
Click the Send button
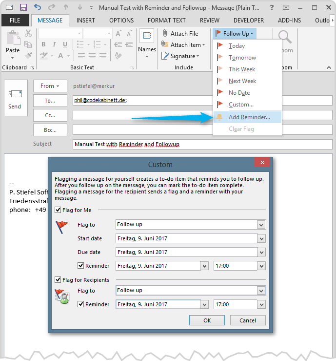[x=16, y=98]
